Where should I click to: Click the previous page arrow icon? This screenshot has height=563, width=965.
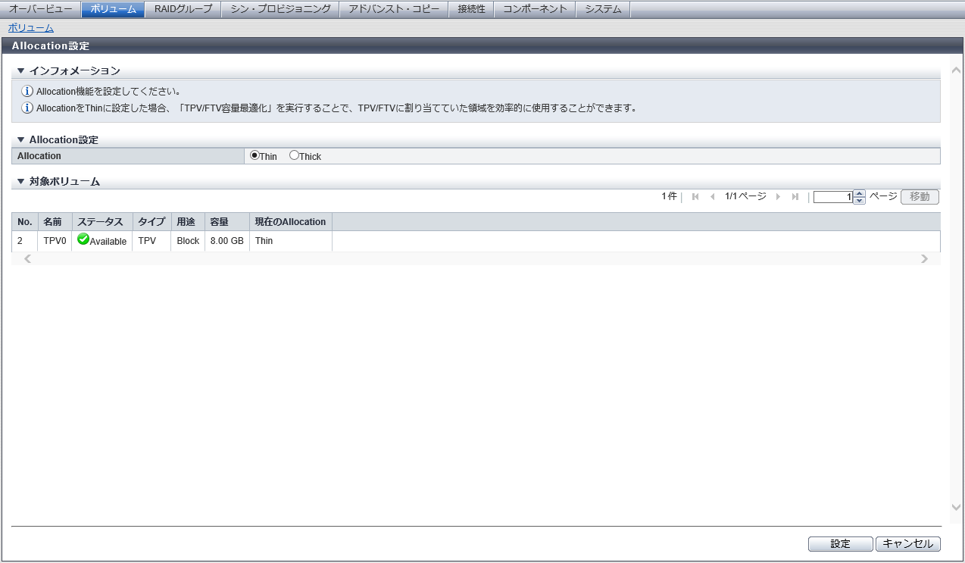(x=712, y=197)
